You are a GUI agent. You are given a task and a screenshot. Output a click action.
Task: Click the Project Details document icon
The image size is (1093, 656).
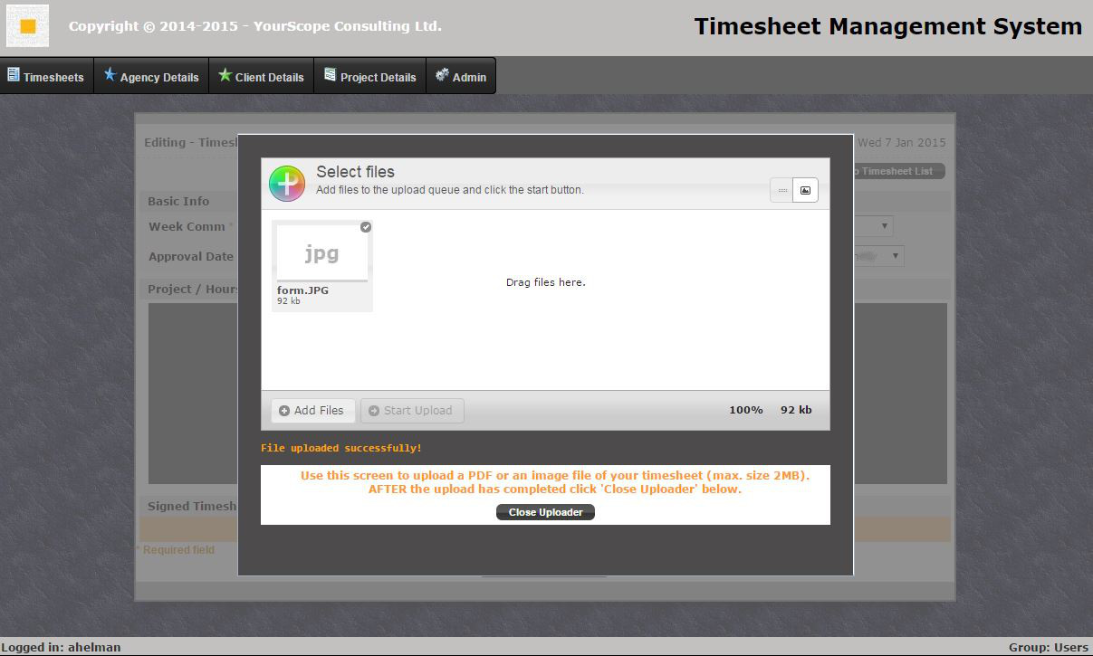(x=330, y=75)
